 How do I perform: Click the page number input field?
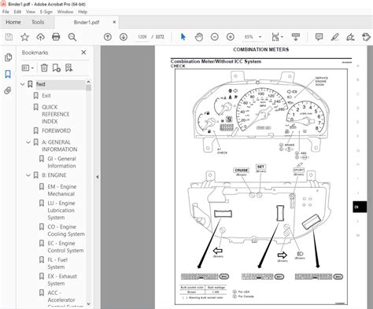pyautogui.click(x=142, y=37)
